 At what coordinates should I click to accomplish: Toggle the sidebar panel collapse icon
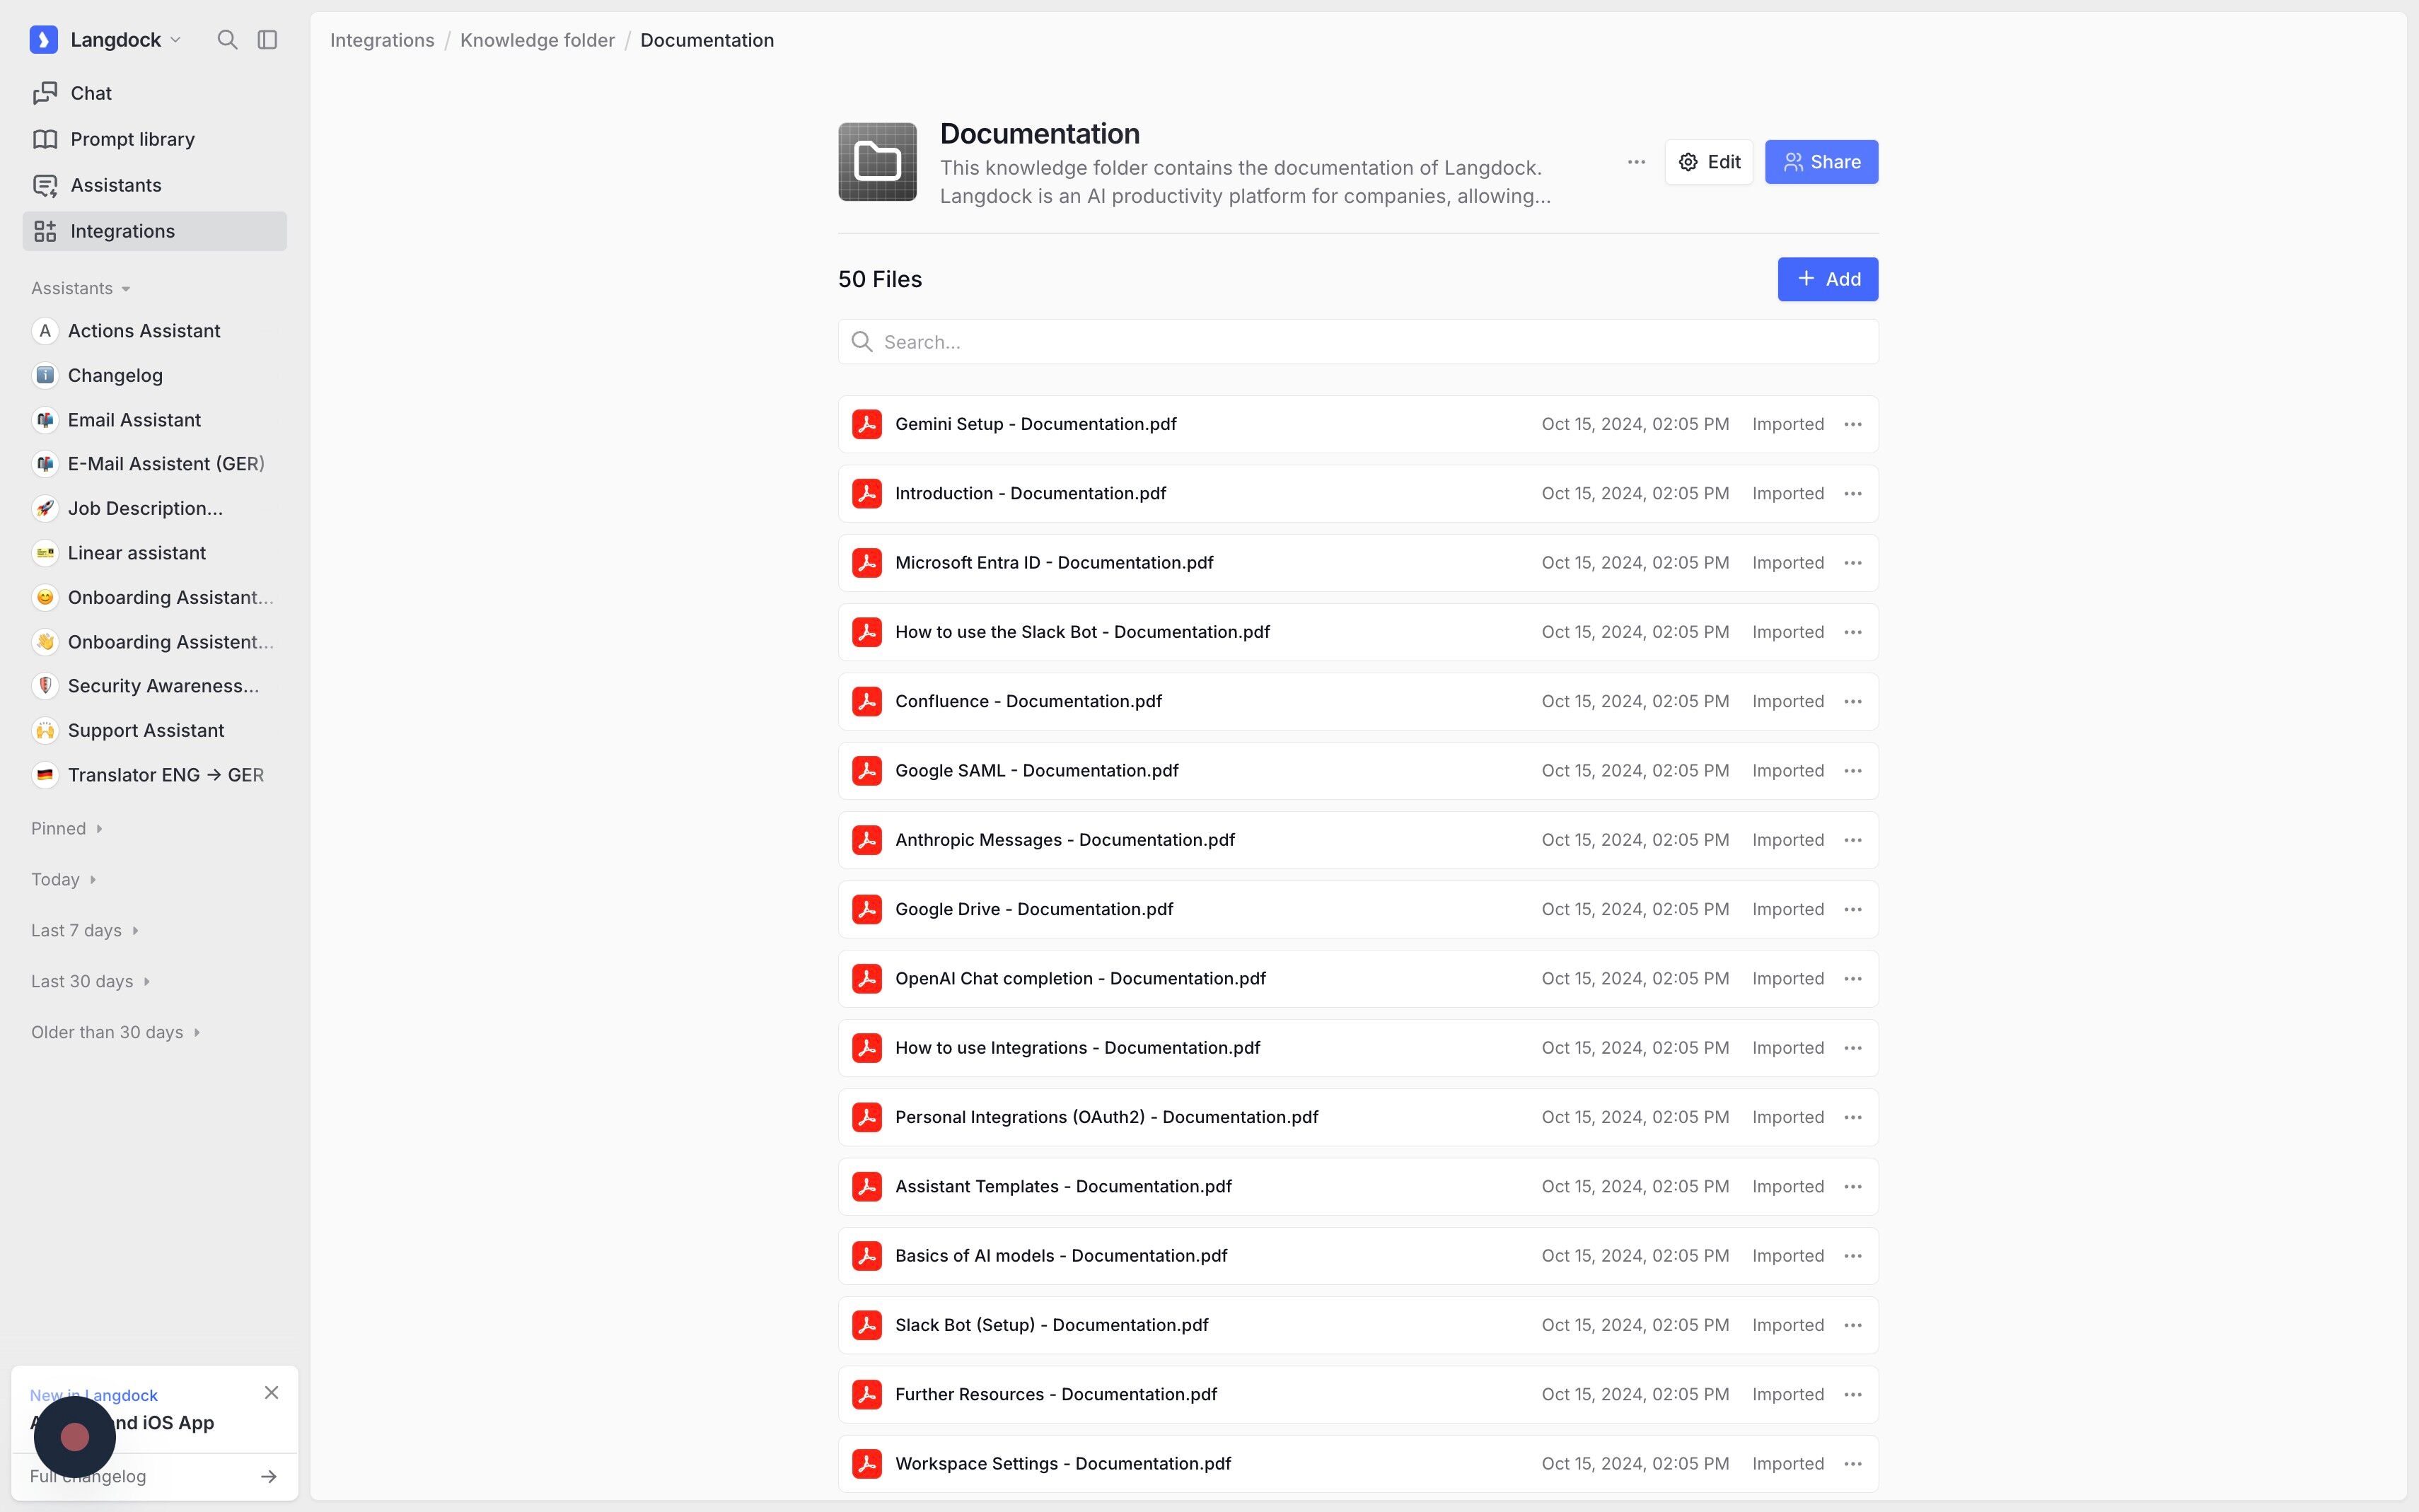267,40
